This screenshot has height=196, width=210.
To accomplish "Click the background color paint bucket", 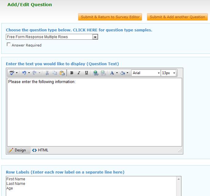I will click(123, 73).
